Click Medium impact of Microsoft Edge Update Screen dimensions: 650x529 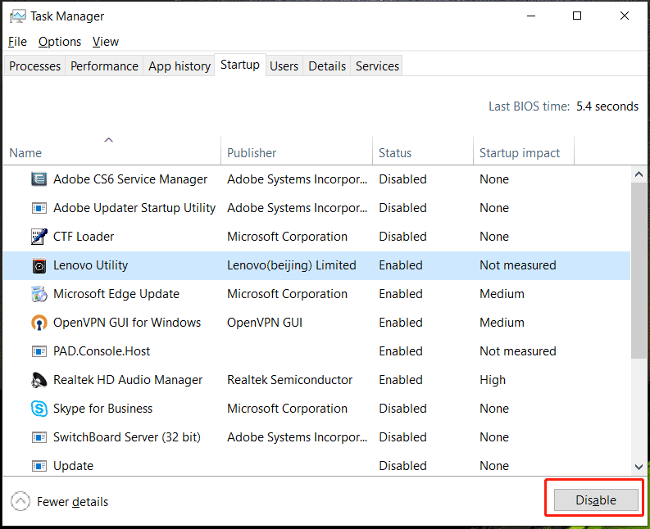pyautogui.click(x=502, y=294)
